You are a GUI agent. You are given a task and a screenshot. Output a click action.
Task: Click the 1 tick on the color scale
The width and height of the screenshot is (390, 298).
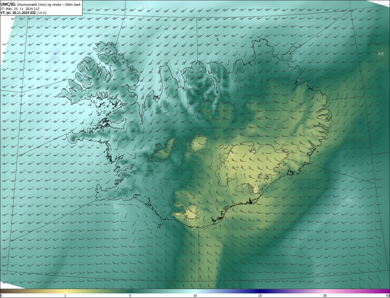click(65, 296)
